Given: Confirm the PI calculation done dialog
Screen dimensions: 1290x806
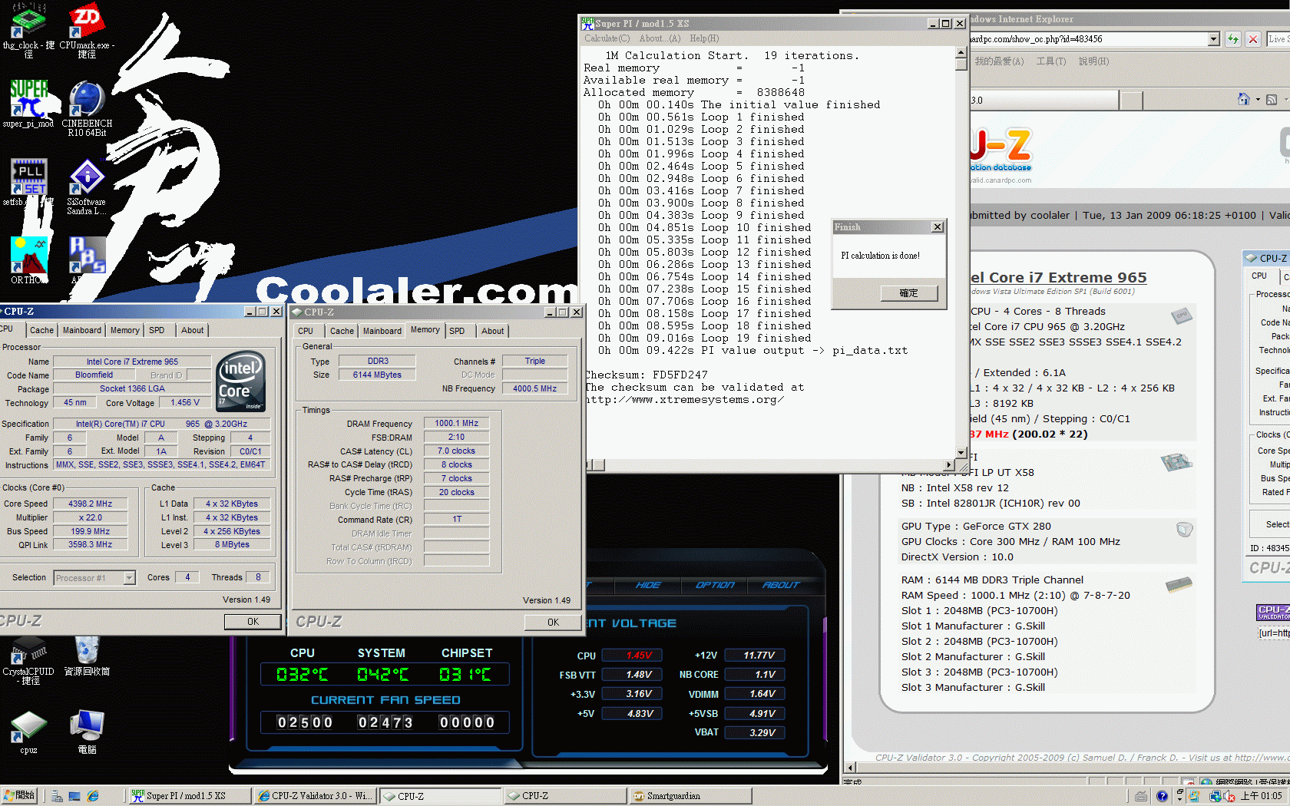Looking at the screenshot, I should (908, 293).
